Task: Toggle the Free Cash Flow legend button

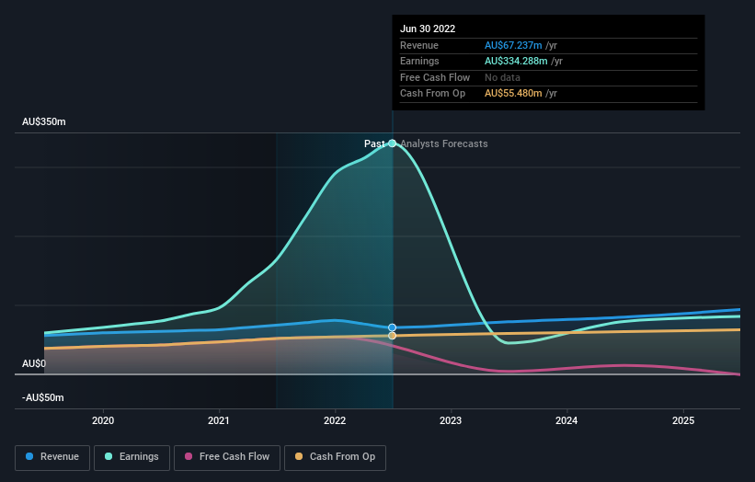Action: pyautogui.click(x=227, y=457)
